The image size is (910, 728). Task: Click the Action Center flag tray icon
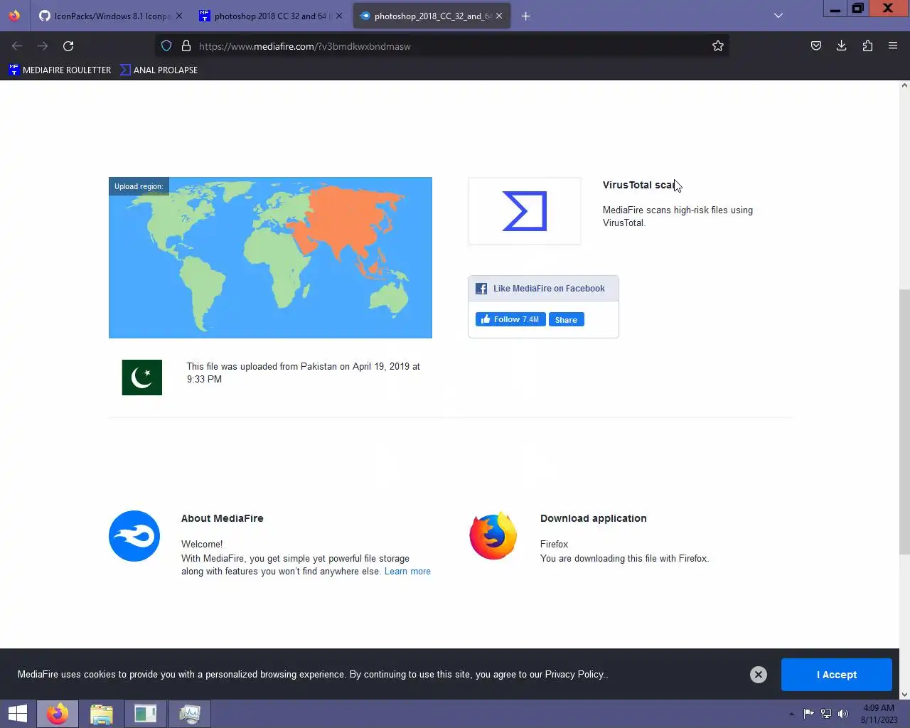pyautogui.click(x=809, y=714)
